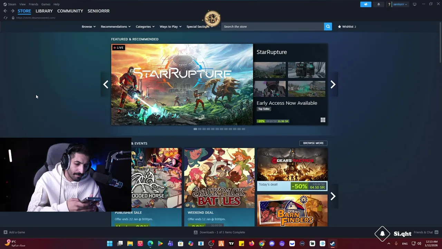Open the Gears Tactics daily deal
This screenshot has height=249, width=442.
click(x=292, y=170)
